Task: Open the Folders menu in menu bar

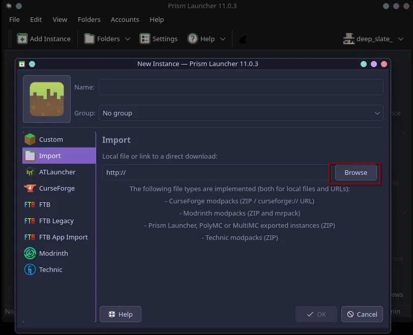Action: [89, 19]
